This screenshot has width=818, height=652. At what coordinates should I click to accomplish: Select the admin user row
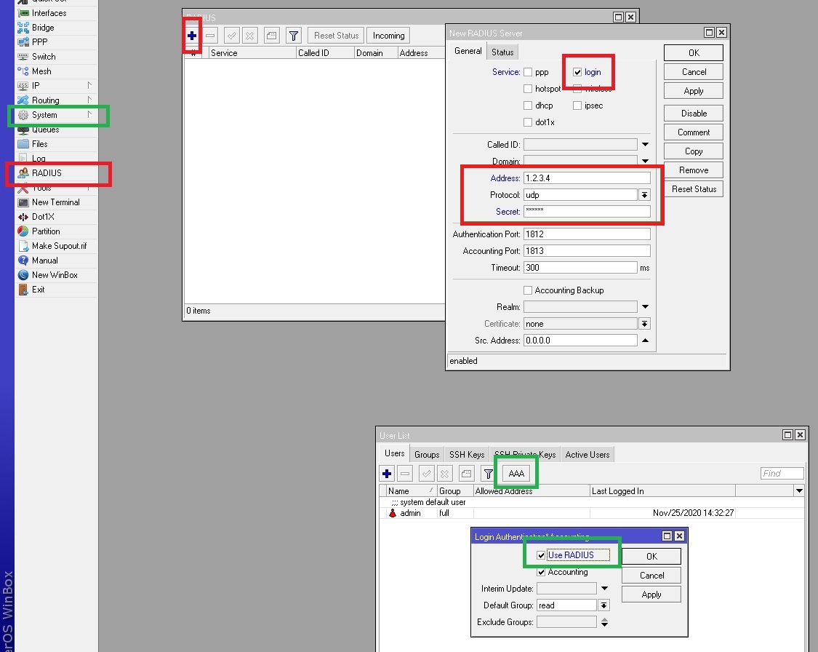(592, 513)
